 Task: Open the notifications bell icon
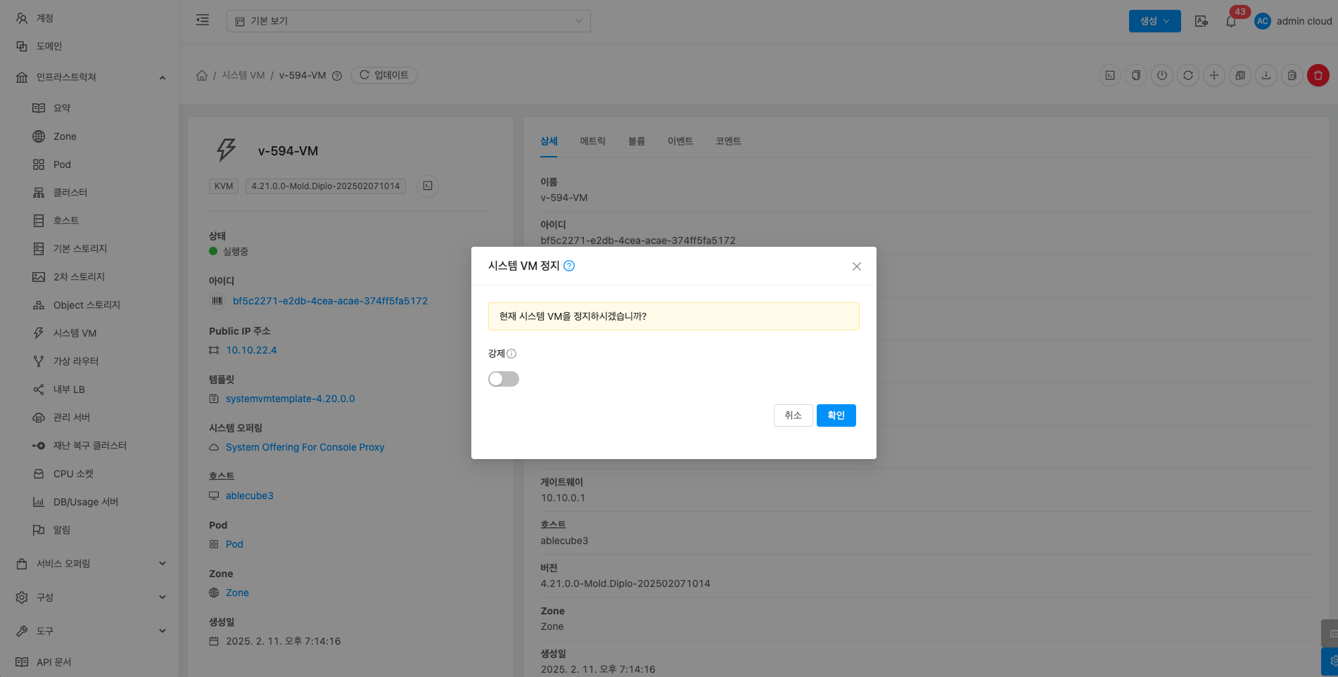(x=1230, y=22)
